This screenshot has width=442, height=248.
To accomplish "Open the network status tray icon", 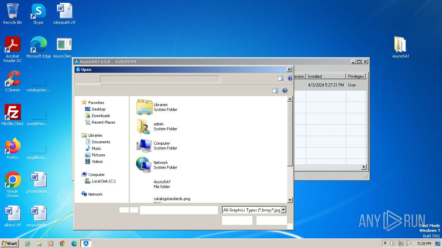I will (401, 244).
